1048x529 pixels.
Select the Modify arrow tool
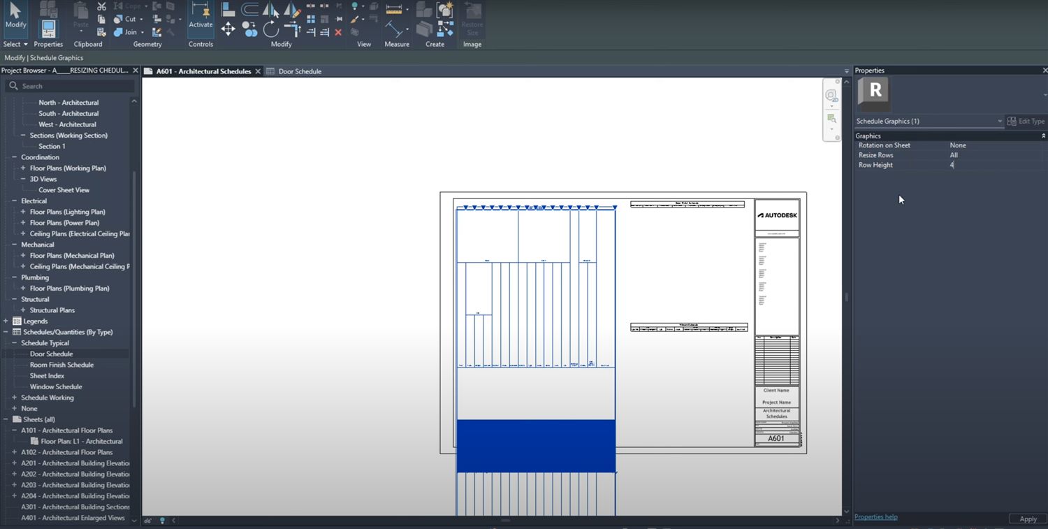pos(15,15)
